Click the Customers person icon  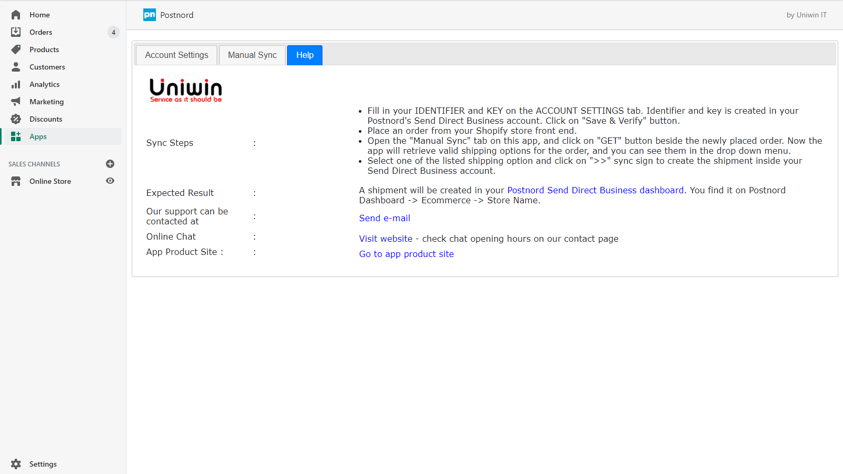[x=16, y=67]
